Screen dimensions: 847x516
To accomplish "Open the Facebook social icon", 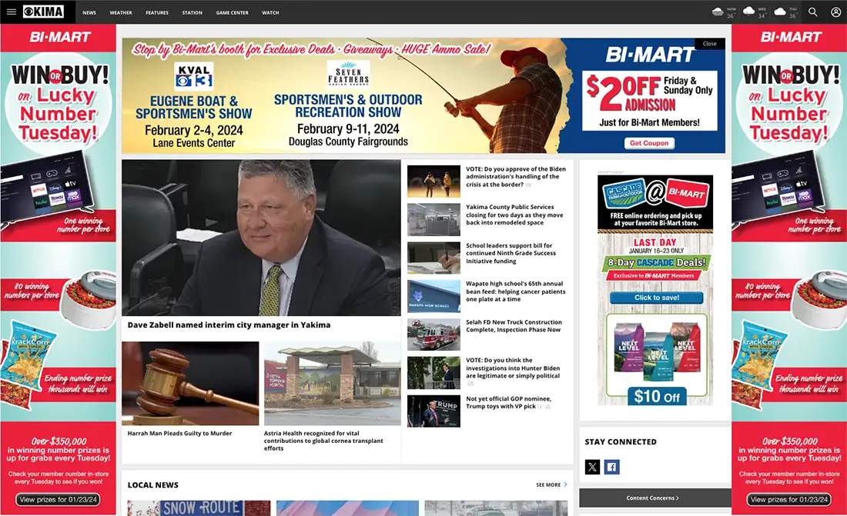I will coord(611,467).
